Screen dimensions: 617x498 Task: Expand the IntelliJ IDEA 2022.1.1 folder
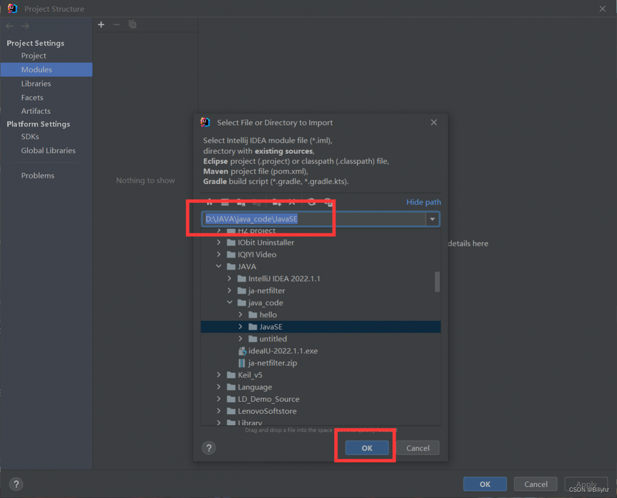click(229, 279)
